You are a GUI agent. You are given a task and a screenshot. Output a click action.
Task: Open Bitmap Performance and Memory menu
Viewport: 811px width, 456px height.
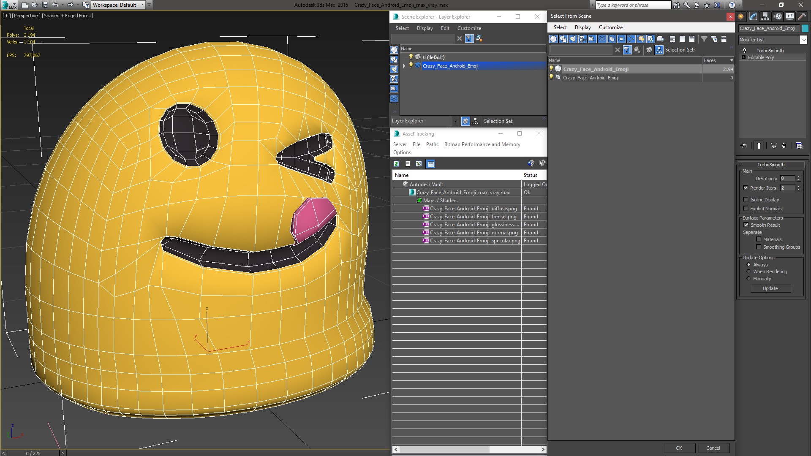482,144
